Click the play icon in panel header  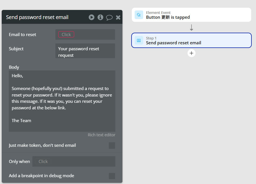pos(91,17)
